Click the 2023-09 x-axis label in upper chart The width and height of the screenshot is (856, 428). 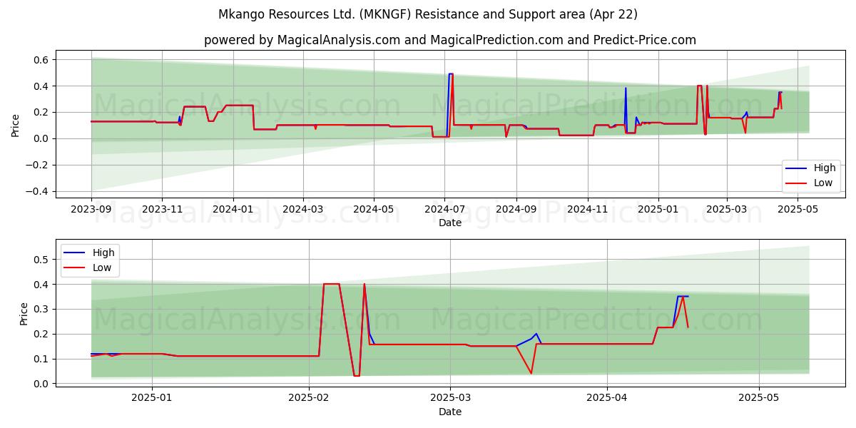point(91,210)
